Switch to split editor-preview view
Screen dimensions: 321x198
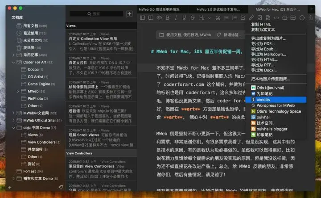(151, 18)
